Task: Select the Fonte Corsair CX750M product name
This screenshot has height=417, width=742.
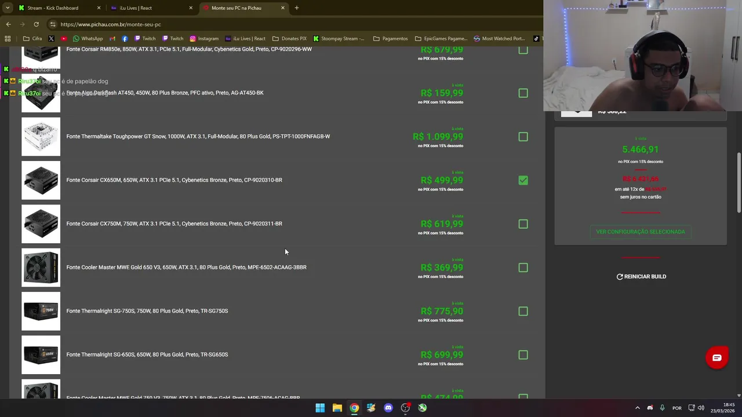Action: coord(174,224)
